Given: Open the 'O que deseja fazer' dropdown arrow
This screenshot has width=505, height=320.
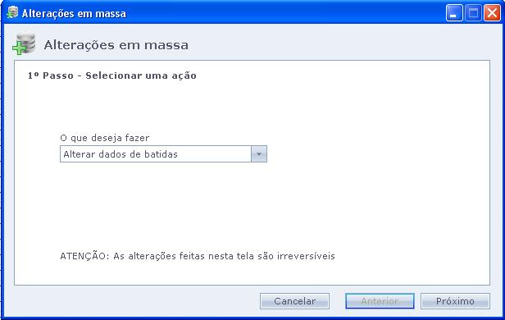Looking at the screenshot, I should pos(258,154).
